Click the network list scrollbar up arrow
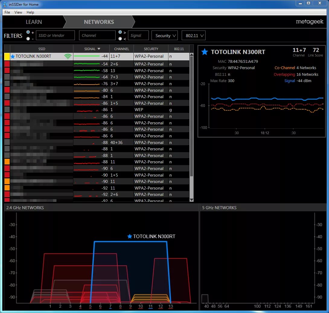Viewport: 329px width, 313px height. [191, 55]
